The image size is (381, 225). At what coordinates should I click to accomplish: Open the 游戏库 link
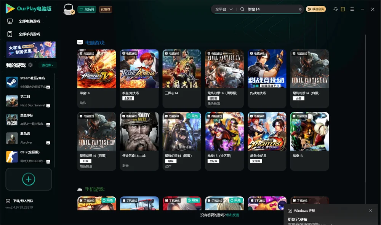(47, 65)
